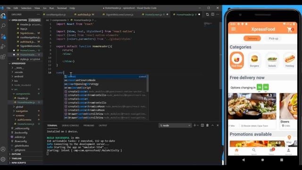
Task: Split the editor to the right
Action: (x=213, y=15)
